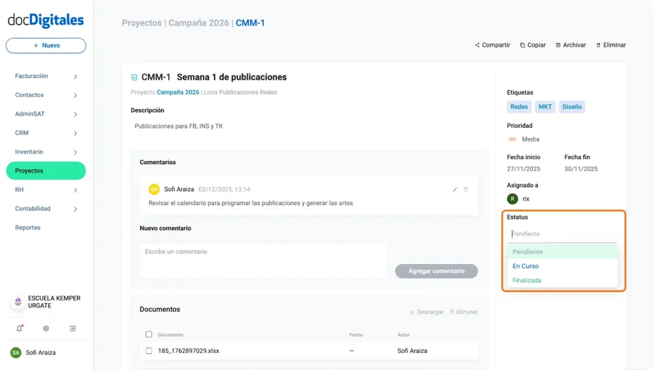Check the checkbox for 185_1762897029.xlsx
Screen dimensions: 655x370
coord(149,350)
